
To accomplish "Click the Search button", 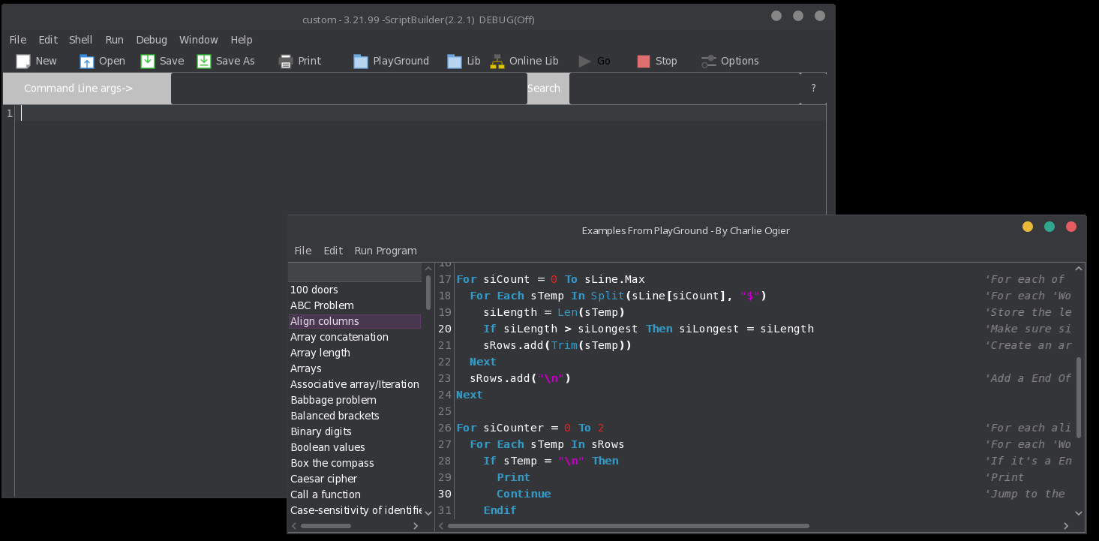I will [x=544, y=89].
